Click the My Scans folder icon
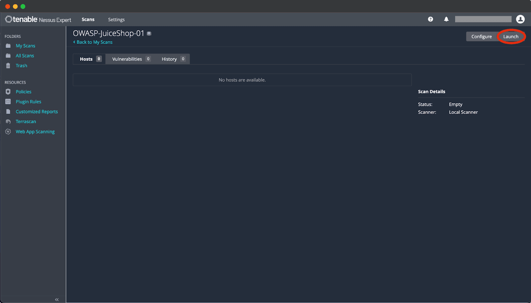 (x=8, y=46)
